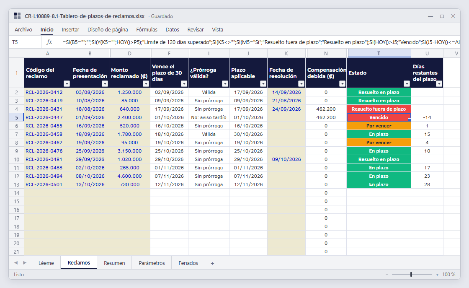The image size is (469, 288).
Task: Select the Estado header cell
Action: tap(379, 73)
